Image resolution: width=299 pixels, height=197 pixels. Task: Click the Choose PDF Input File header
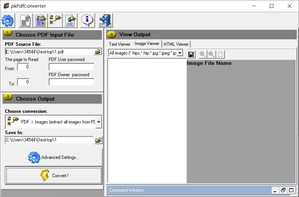[52, 34]
